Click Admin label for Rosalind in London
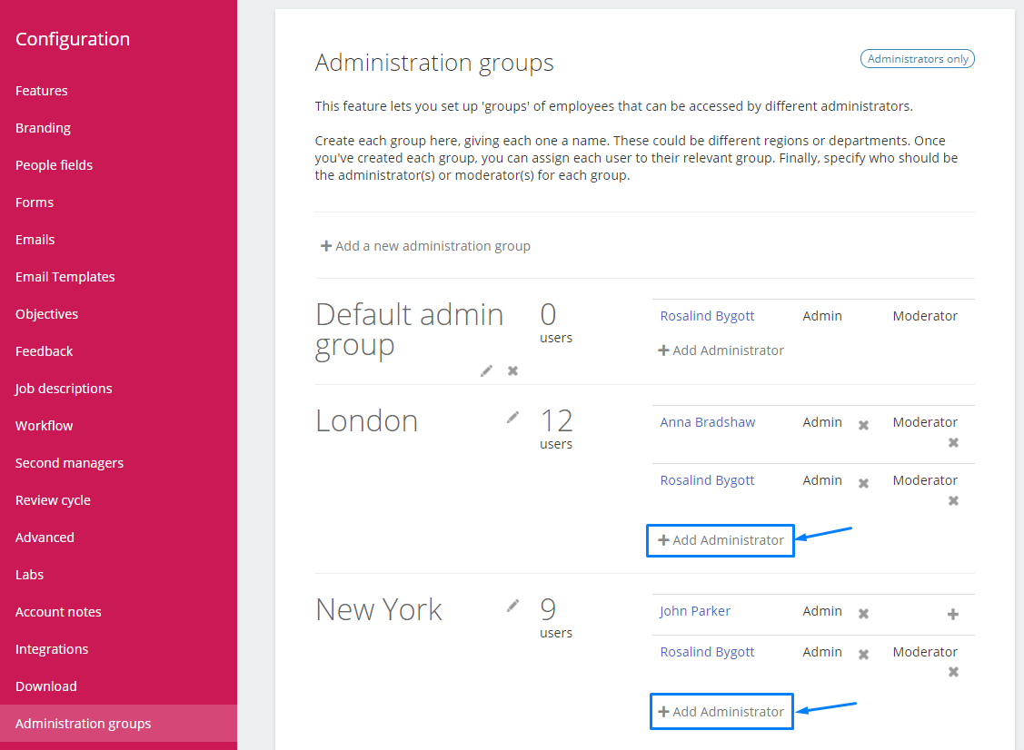This screenshot has width=1024, height=750. coord(822,480)
